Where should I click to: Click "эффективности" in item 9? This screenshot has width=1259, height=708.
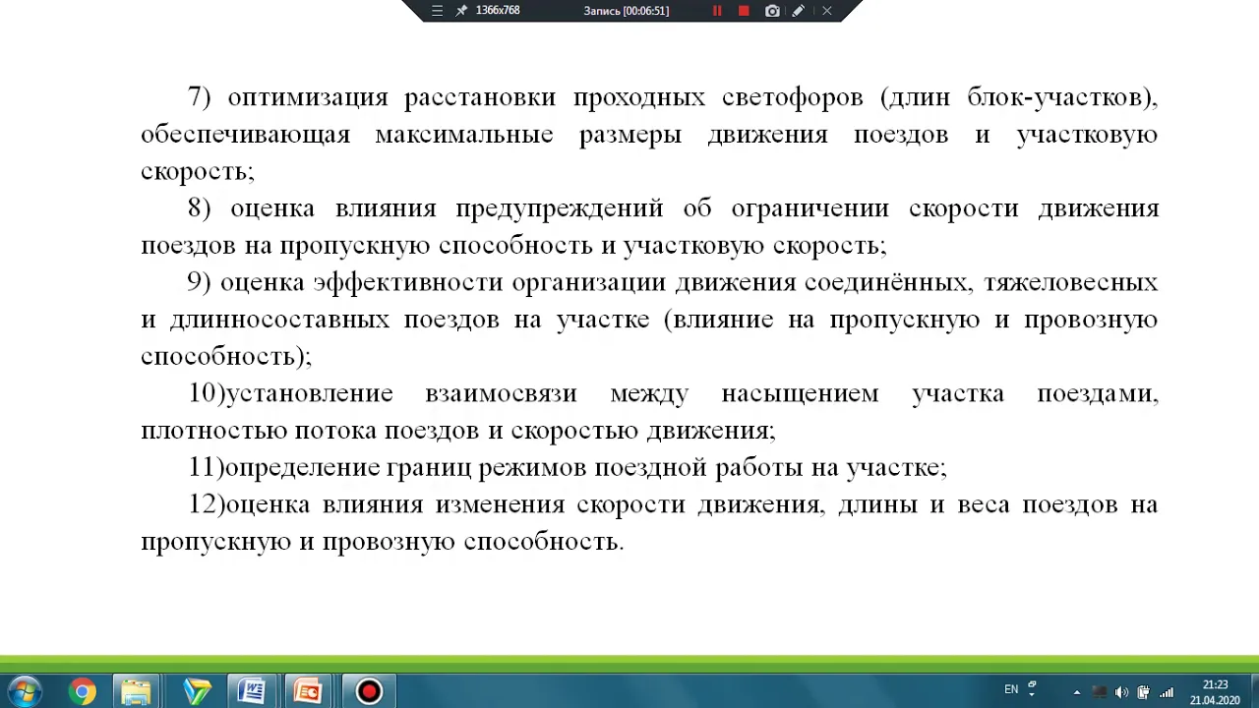click(x=408, y=282)
